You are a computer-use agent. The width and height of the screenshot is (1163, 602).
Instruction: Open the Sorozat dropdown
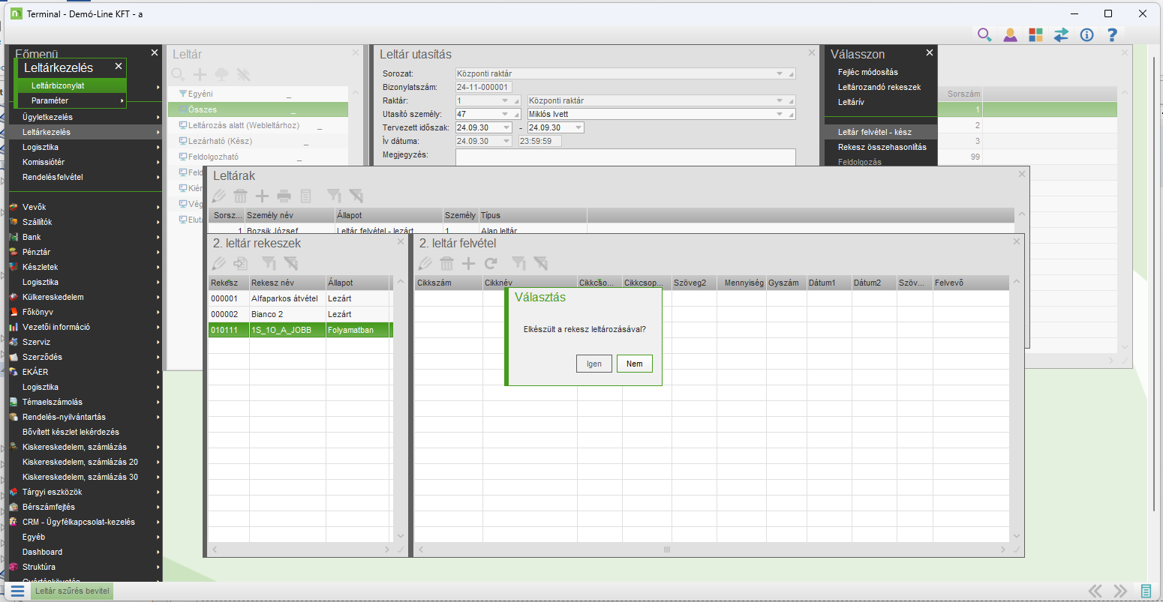pyautogui.click(x=780, y=73)
